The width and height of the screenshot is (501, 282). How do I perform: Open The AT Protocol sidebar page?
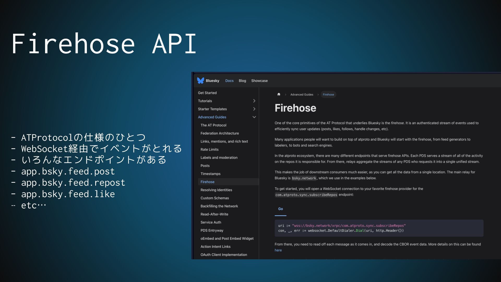(x=213, y=125)
